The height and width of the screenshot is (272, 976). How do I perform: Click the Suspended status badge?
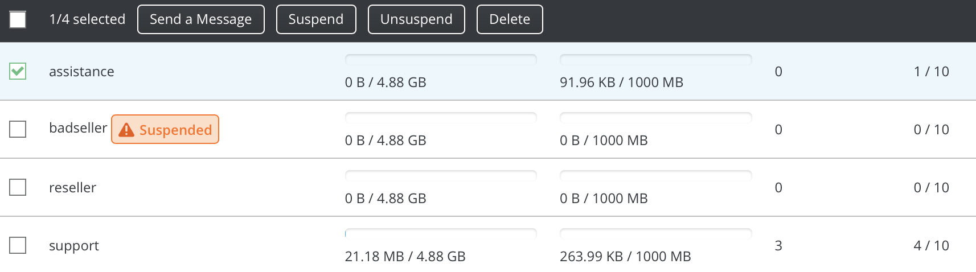(165, 129)
